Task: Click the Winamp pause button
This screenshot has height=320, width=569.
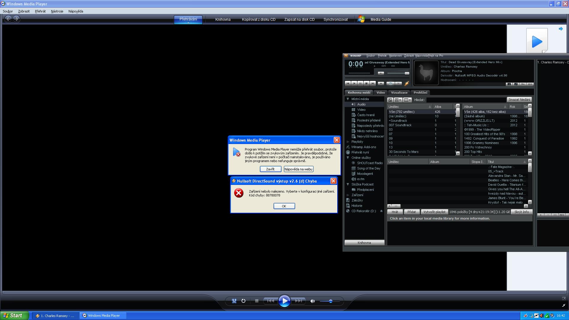Action: pyautogui.click(x=360, y=84)
